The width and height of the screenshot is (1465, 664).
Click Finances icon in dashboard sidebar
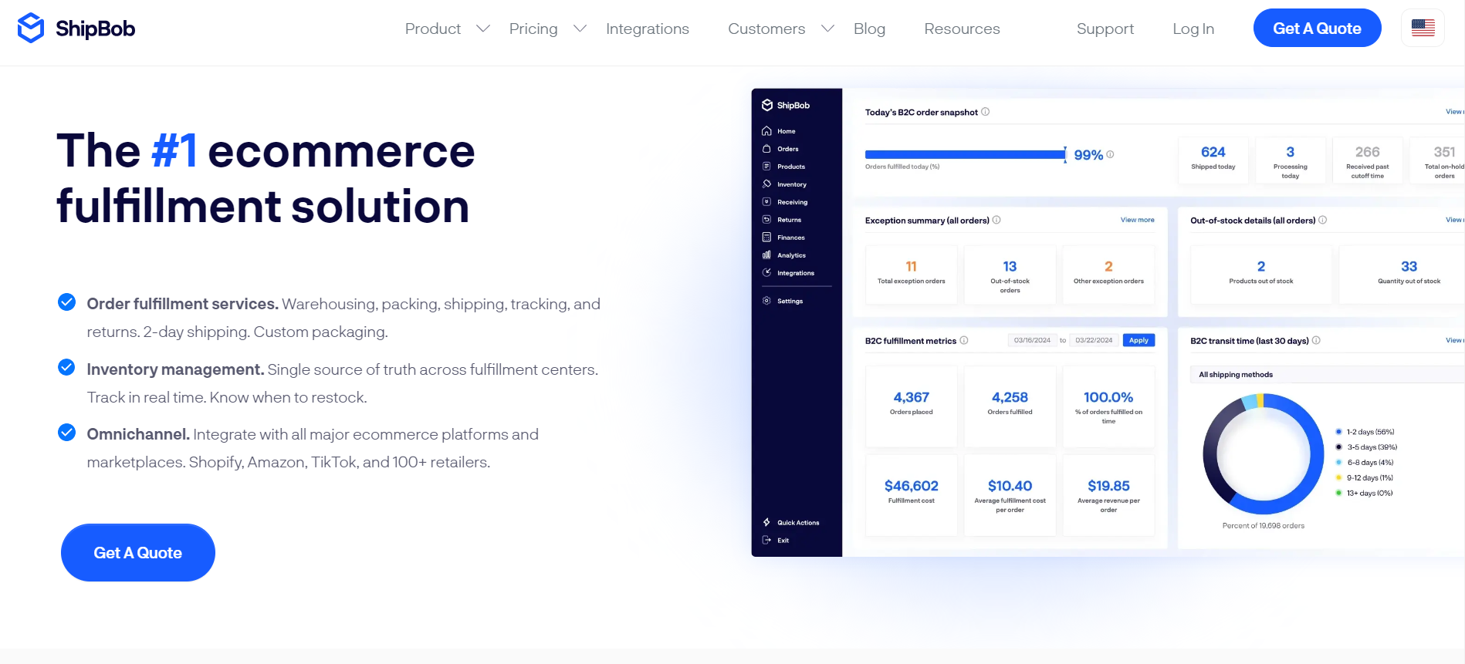click(766, 238)
